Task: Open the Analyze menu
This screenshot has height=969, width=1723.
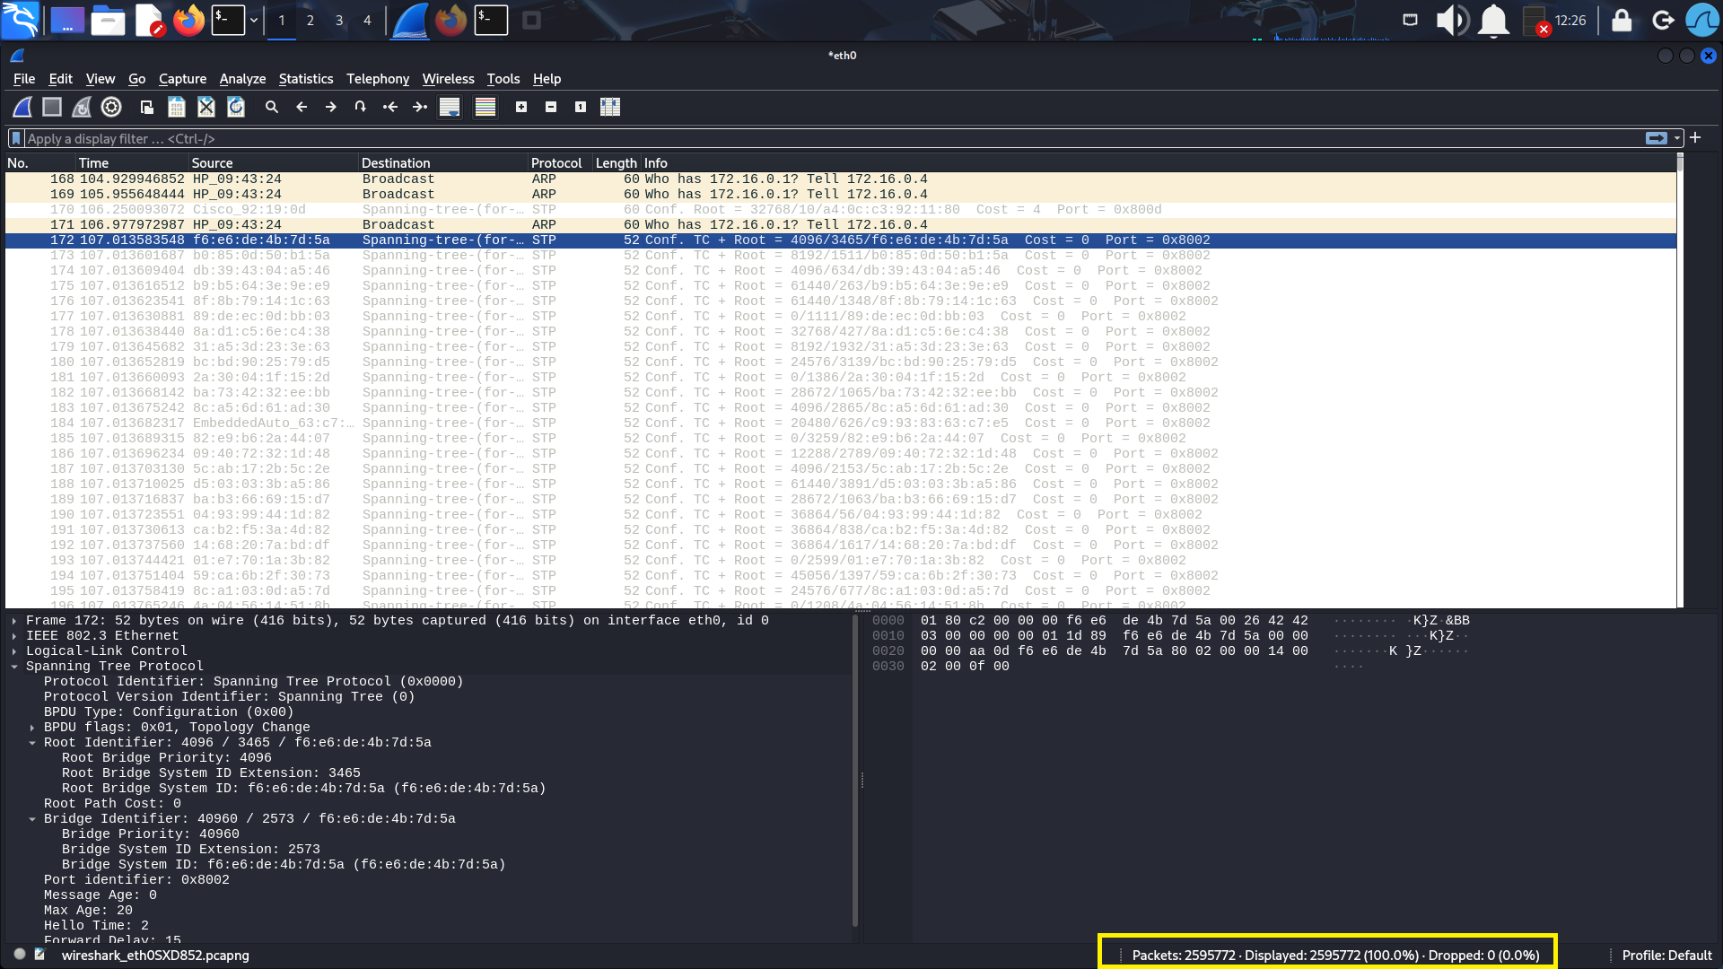Action: (x=242, y=79)
